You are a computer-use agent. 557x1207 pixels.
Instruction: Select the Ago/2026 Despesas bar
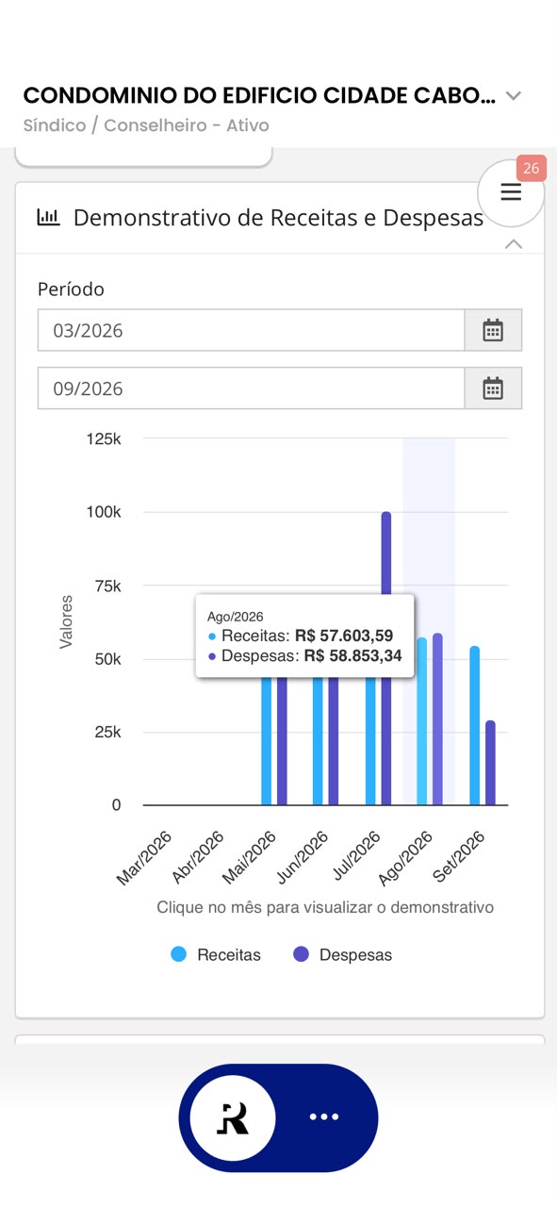pyautogui.click(x=437, y=719)
